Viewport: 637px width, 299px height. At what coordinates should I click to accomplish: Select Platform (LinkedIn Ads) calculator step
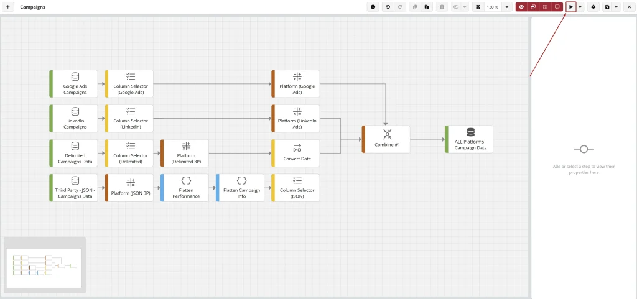pyautogui.click(x=295, y=119)
